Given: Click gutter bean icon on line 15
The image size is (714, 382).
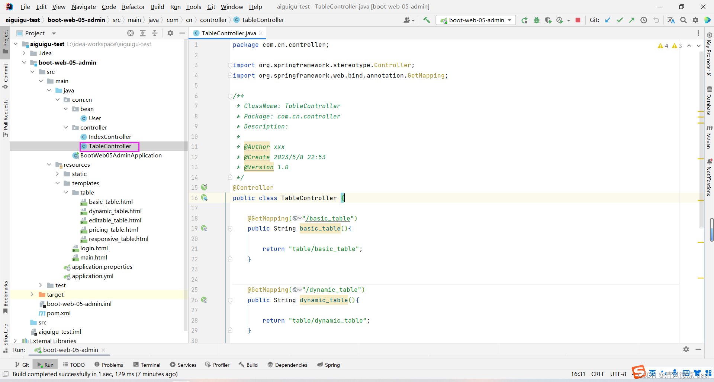Looking at the screenshot, I should (x=204, y=187).
